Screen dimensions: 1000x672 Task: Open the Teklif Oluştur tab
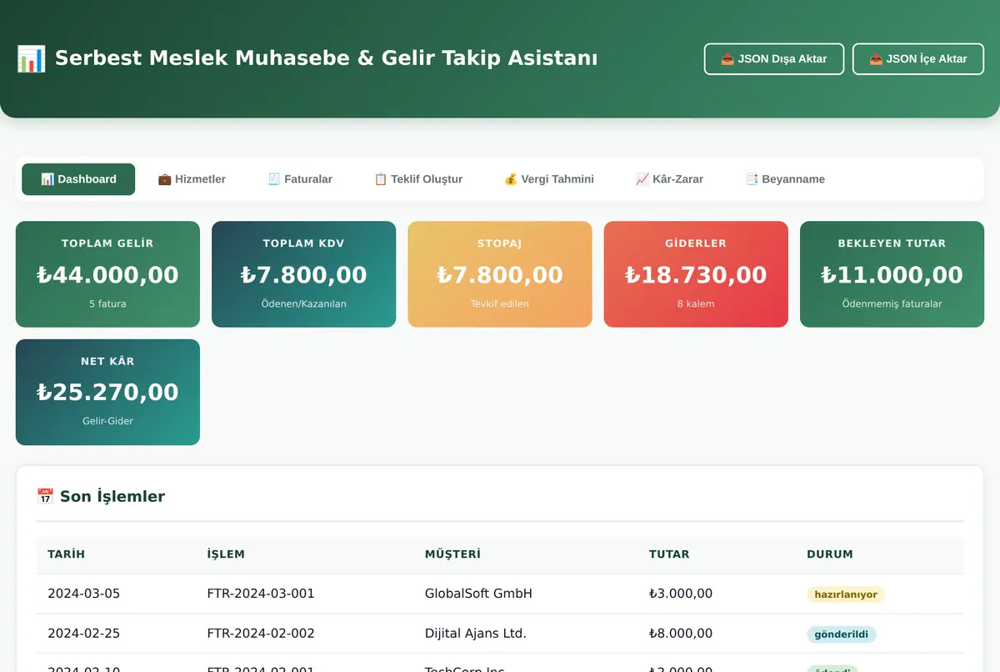pyautogui.click(x=418, y=179)
